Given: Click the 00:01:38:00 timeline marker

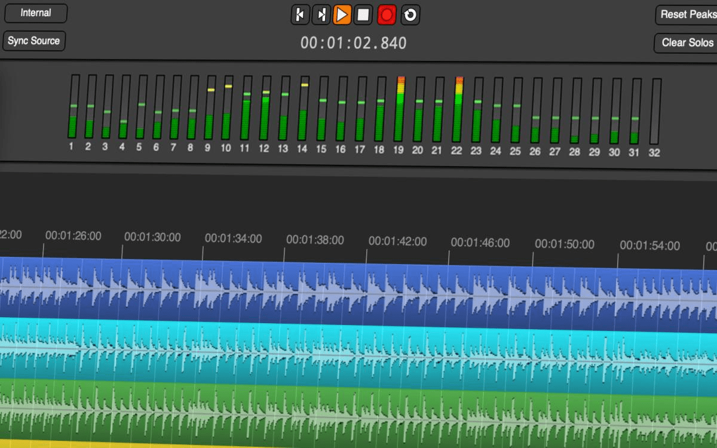Looking at the screenshot, I should 315,240.
